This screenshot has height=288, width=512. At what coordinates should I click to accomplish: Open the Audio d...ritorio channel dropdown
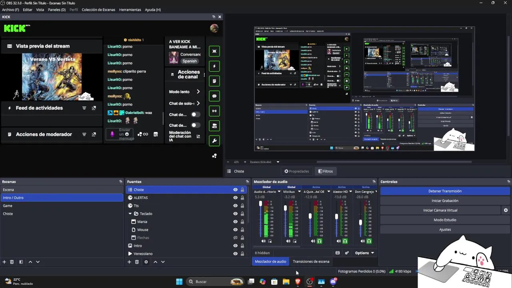tap(279, 192)
